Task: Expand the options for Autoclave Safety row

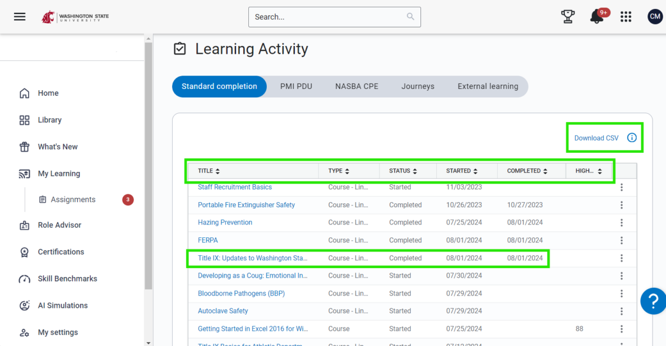Action: [x=622, y=311]
